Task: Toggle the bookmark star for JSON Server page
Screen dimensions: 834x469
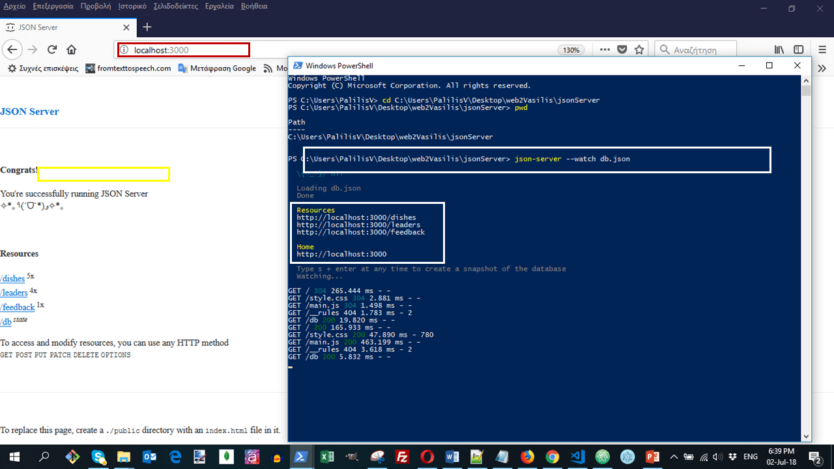Action: coord(639,50)
